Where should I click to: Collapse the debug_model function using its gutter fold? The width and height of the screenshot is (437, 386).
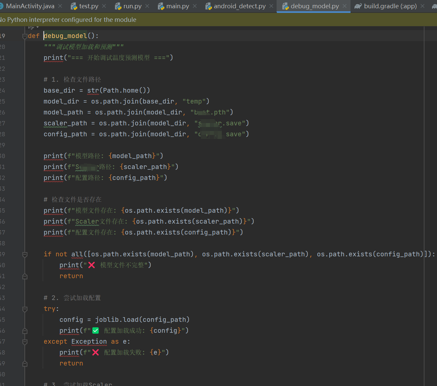24,36
